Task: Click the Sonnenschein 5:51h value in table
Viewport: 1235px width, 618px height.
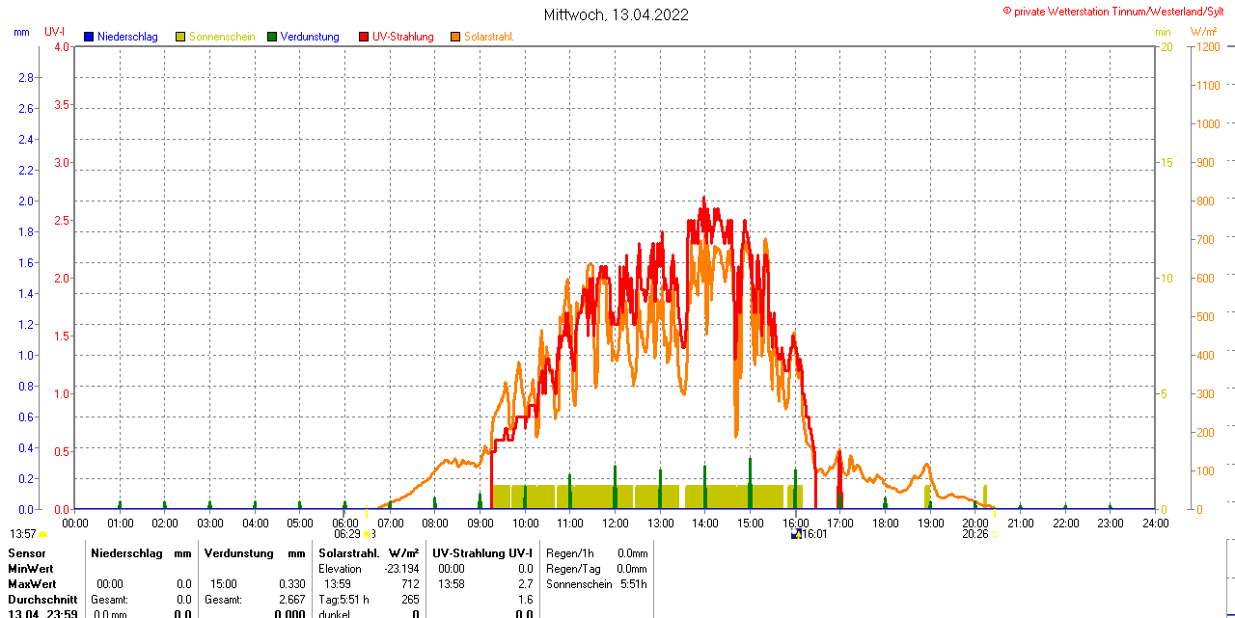Action: click(x=632, y=584)
